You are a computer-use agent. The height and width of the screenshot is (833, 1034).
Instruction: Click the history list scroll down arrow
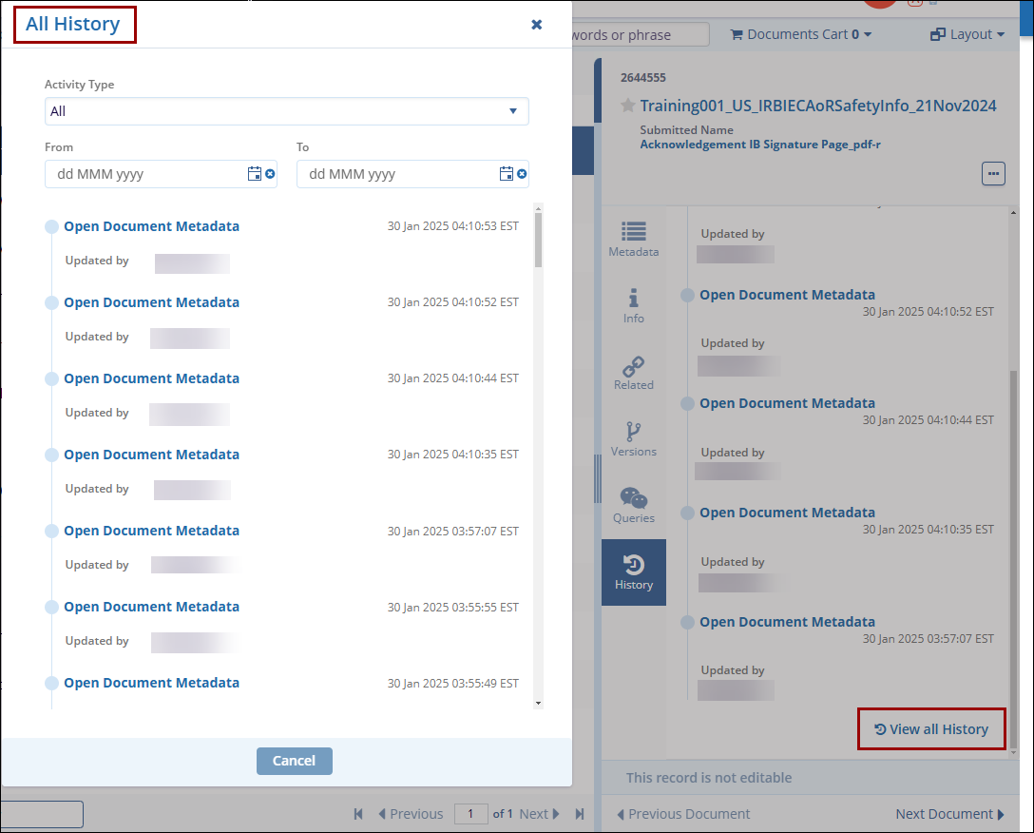point(539,703)
